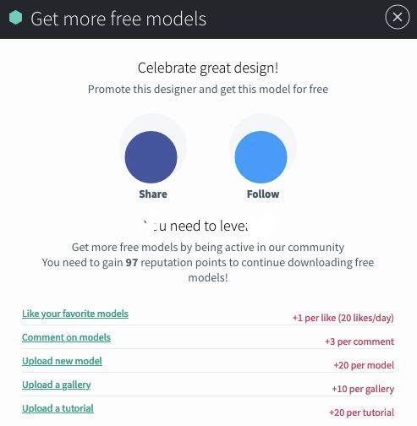Open Like your favorite models link

(75, 314)
